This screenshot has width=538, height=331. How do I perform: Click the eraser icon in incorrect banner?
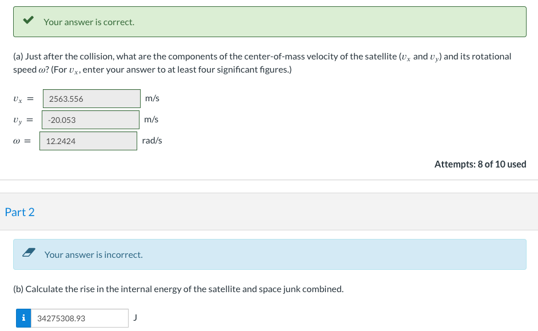click(29, 253)
